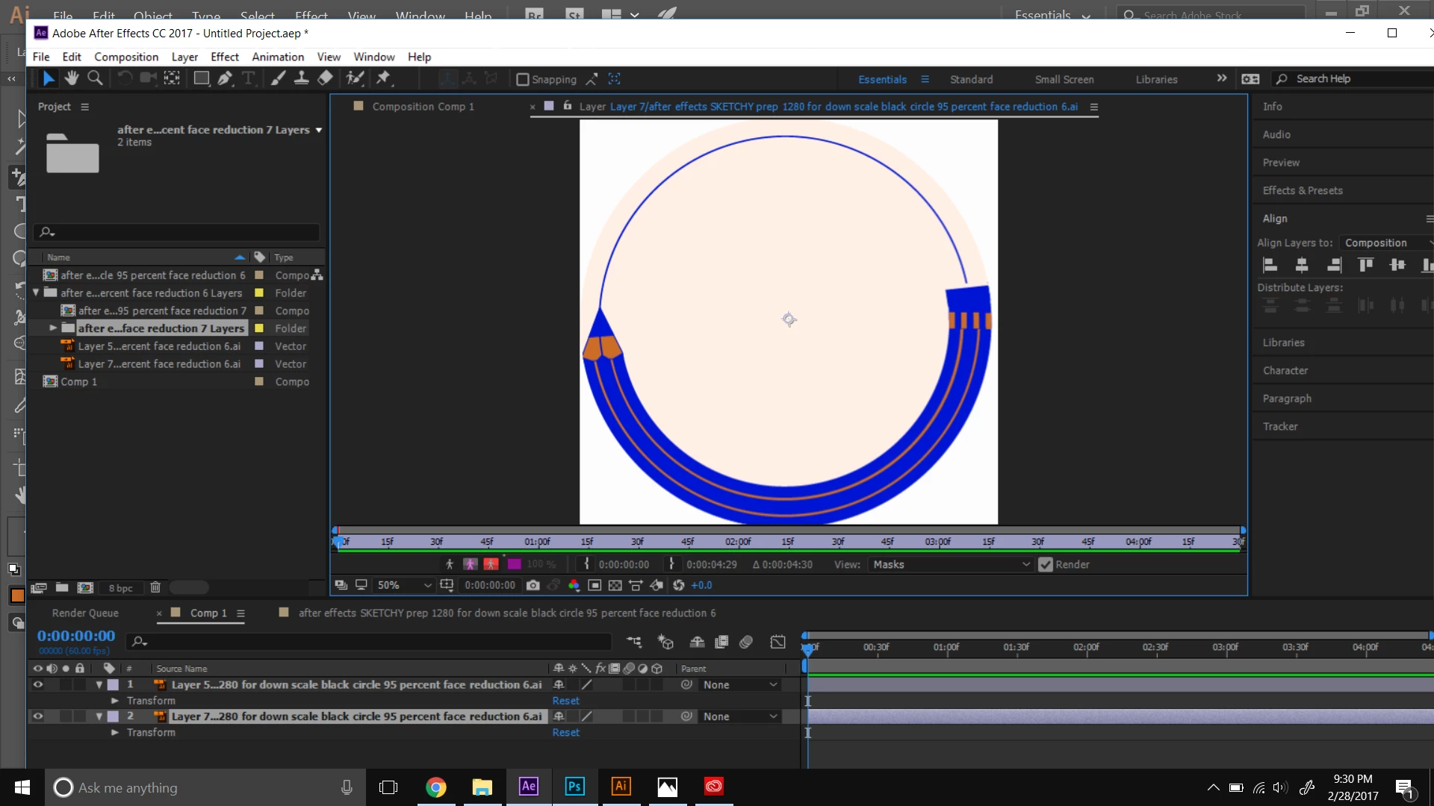Open Photoshop from the Windows taskbar
1434x806 pixels.
[x=574, y=787]
